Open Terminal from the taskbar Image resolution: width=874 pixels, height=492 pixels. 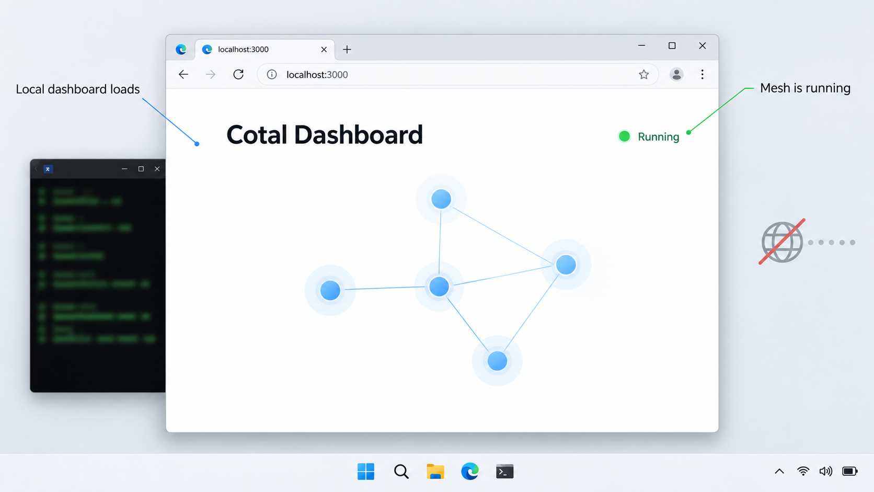[x=504, y=472]
